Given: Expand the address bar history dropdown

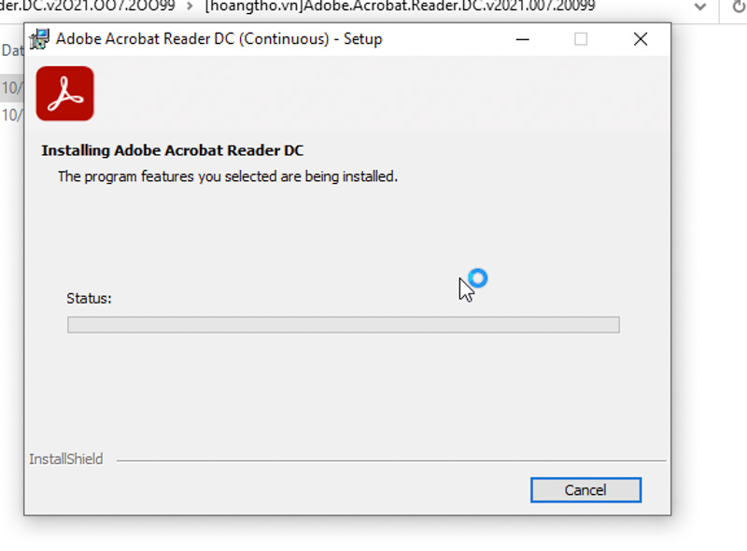Looking at the screenshot, I should [x=700, y=7].
